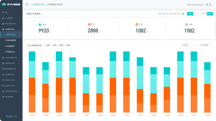Click the grey 缺勤 icon
Viewport: 216px width, 121px height.
click(186, 25)
